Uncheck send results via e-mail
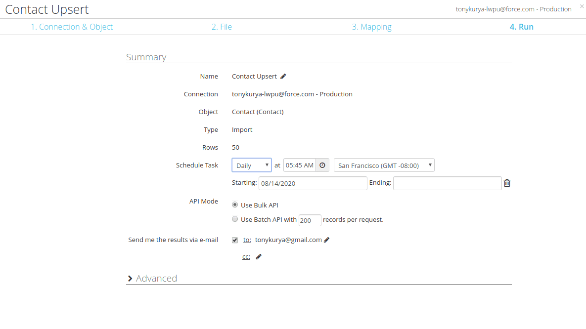The image size is (586, 329). [x=234, y=240]
